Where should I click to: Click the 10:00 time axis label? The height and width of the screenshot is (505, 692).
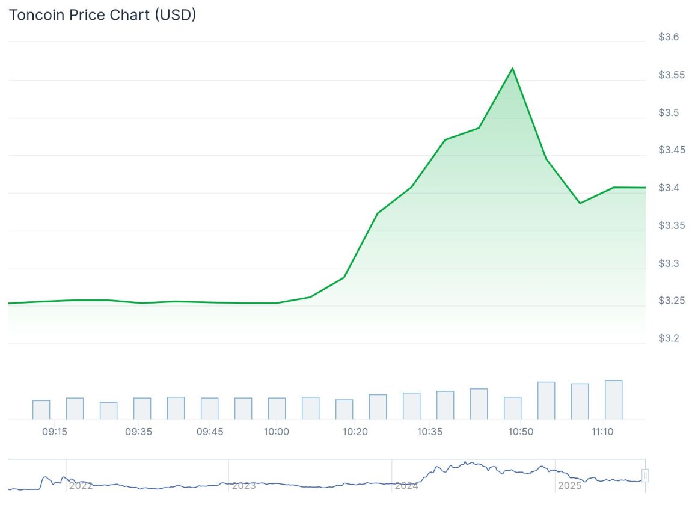277,432
